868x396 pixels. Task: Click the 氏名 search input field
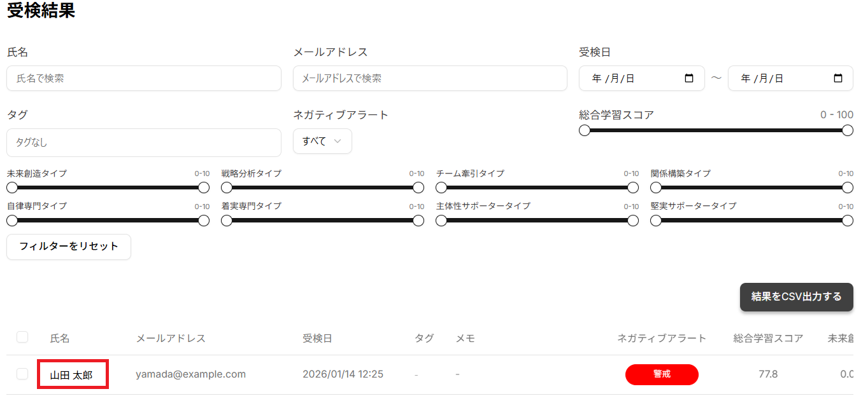coord(144,78)
